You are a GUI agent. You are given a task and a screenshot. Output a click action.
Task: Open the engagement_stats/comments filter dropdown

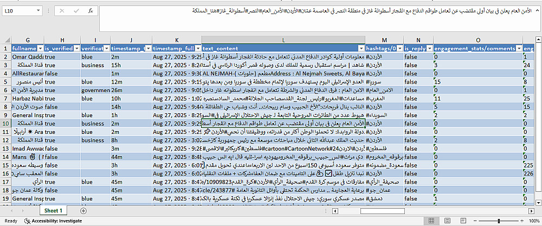point(519,48)
